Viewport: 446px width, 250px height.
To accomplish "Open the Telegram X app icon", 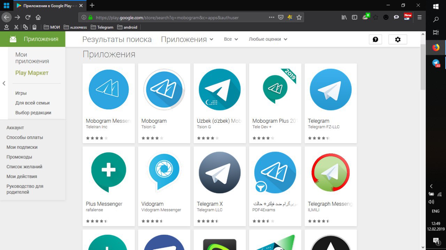I will point(220,172).
